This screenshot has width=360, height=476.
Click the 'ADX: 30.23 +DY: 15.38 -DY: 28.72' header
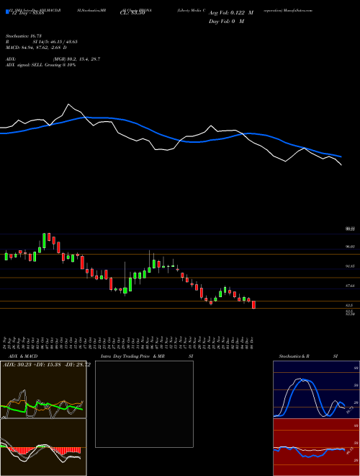46,364
